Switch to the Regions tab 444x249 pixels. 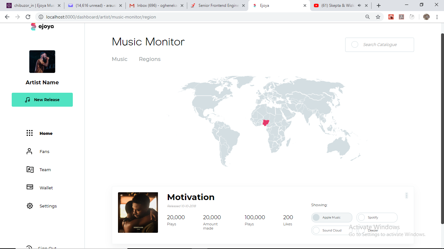pyautogui.click(x=150, y=59)
